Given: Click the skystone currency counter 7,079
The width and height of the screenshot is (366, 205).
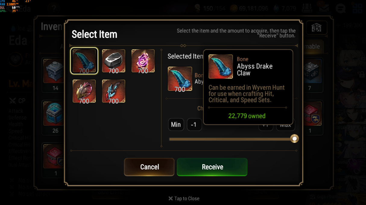Looking at the screenshot, I should pyautogui.click(x=285, y=8).
